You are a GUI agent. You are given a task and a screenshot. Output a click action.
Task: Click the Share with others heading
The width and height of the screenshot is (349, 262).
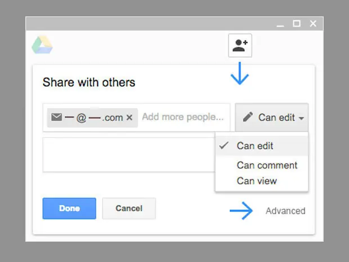point(89,82)
